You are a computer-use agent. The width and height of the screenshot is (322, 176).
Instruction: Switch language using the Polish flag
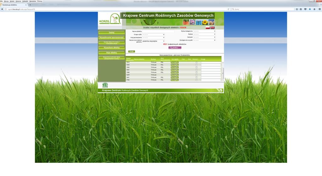tap(208, 28)
